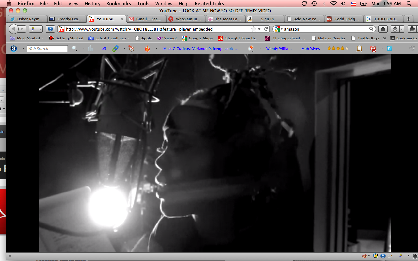Reload the current YouTube page
Screen dimensions: 418x261
point(266,29)
